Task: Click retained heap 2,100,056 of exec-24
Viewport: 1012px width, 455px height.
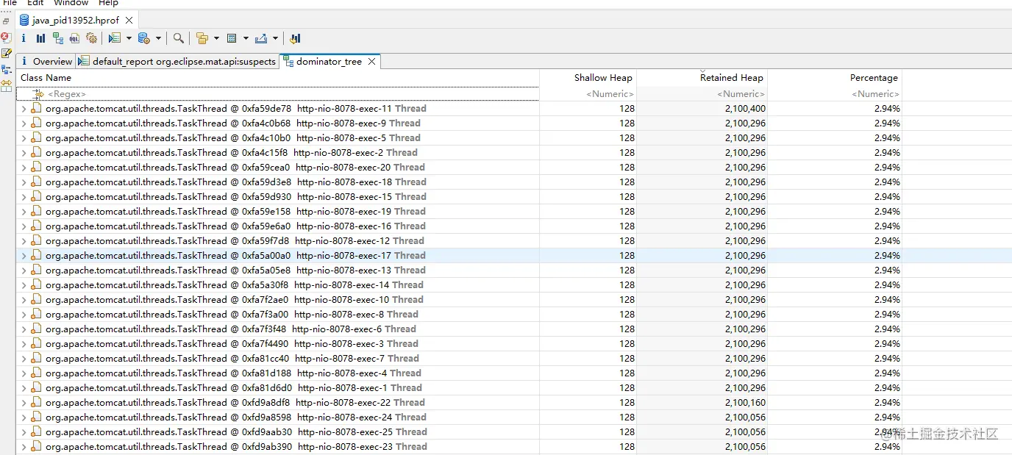Action: (x=745, y=418)
